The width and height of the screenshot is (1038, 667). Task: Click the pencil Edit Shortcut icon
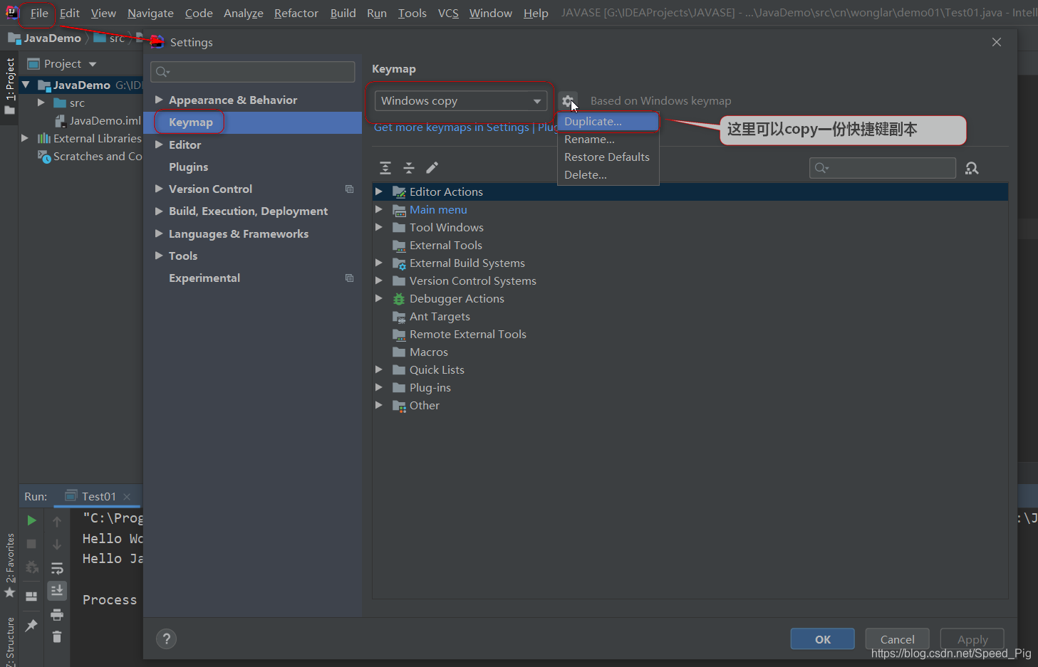click(432, 168)
